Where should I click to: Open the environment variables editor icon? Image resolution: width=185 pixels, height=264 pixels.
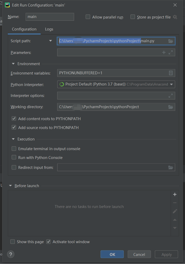[x=171, y=73]
